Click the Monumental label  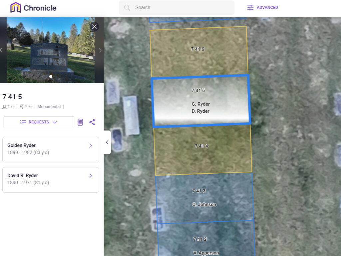[x=49, y=106]
